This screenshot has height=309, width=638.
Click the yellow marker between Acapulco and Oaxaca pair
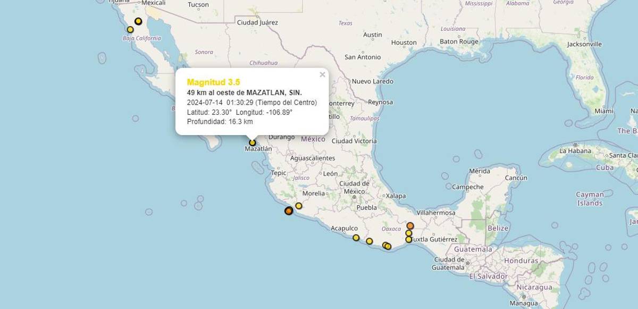point(369,241)
